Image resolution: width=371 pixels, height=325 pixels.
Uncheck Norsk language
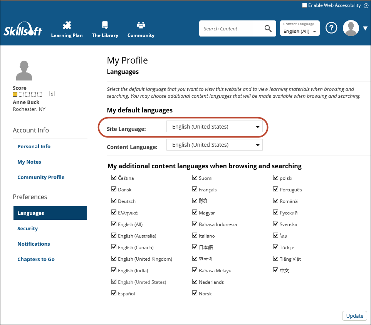[x=195, y=293]
